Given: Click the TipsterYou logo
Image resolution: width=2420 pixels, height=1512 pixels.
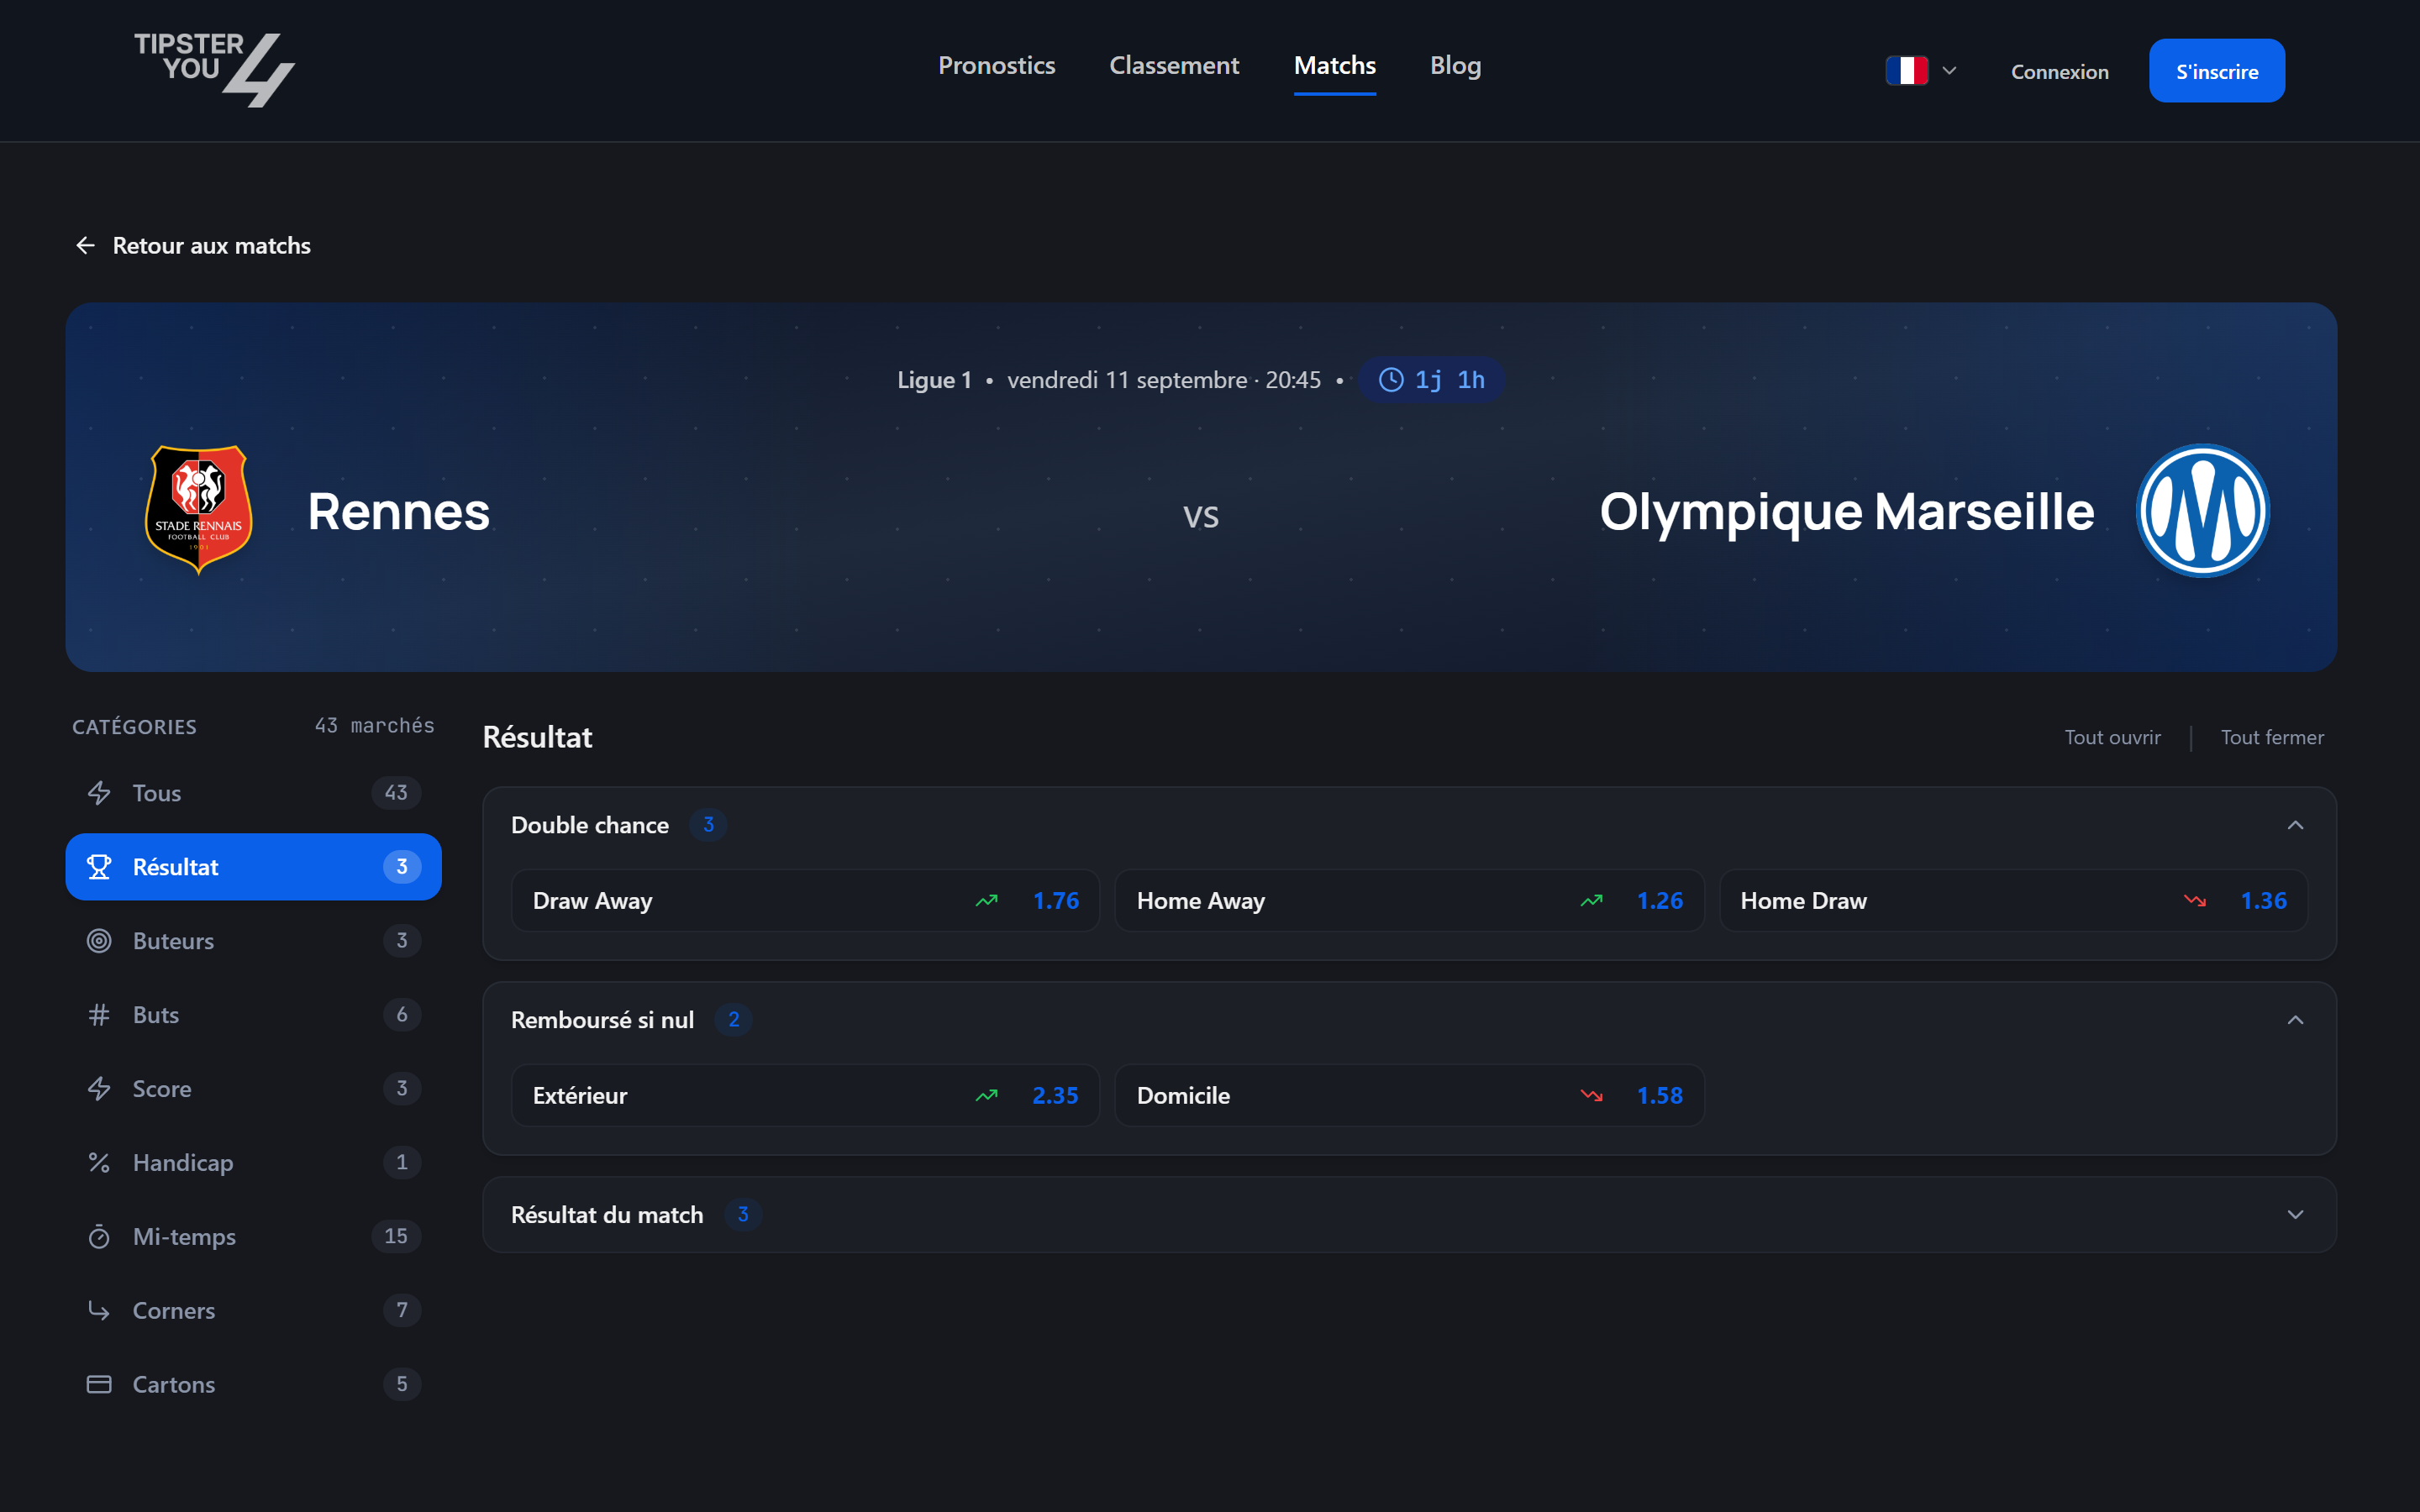Looking at the screenshot, I should click(x=214, y=69).
